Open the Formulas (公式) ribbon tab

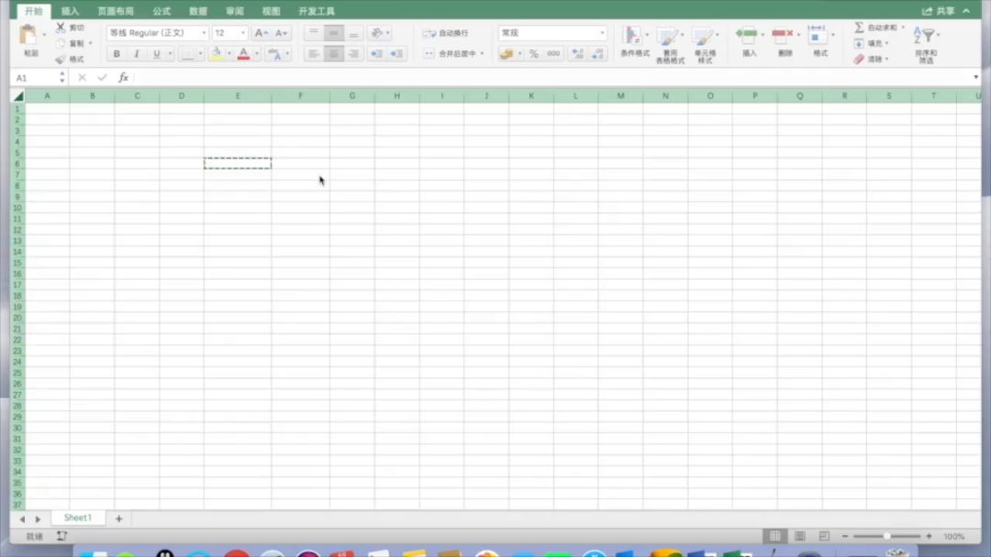pos(161,11)
